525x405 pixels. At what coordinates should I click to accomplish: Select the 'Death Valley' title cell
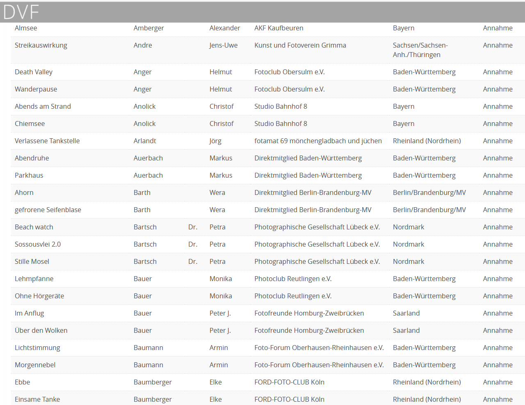coord(34,72)
